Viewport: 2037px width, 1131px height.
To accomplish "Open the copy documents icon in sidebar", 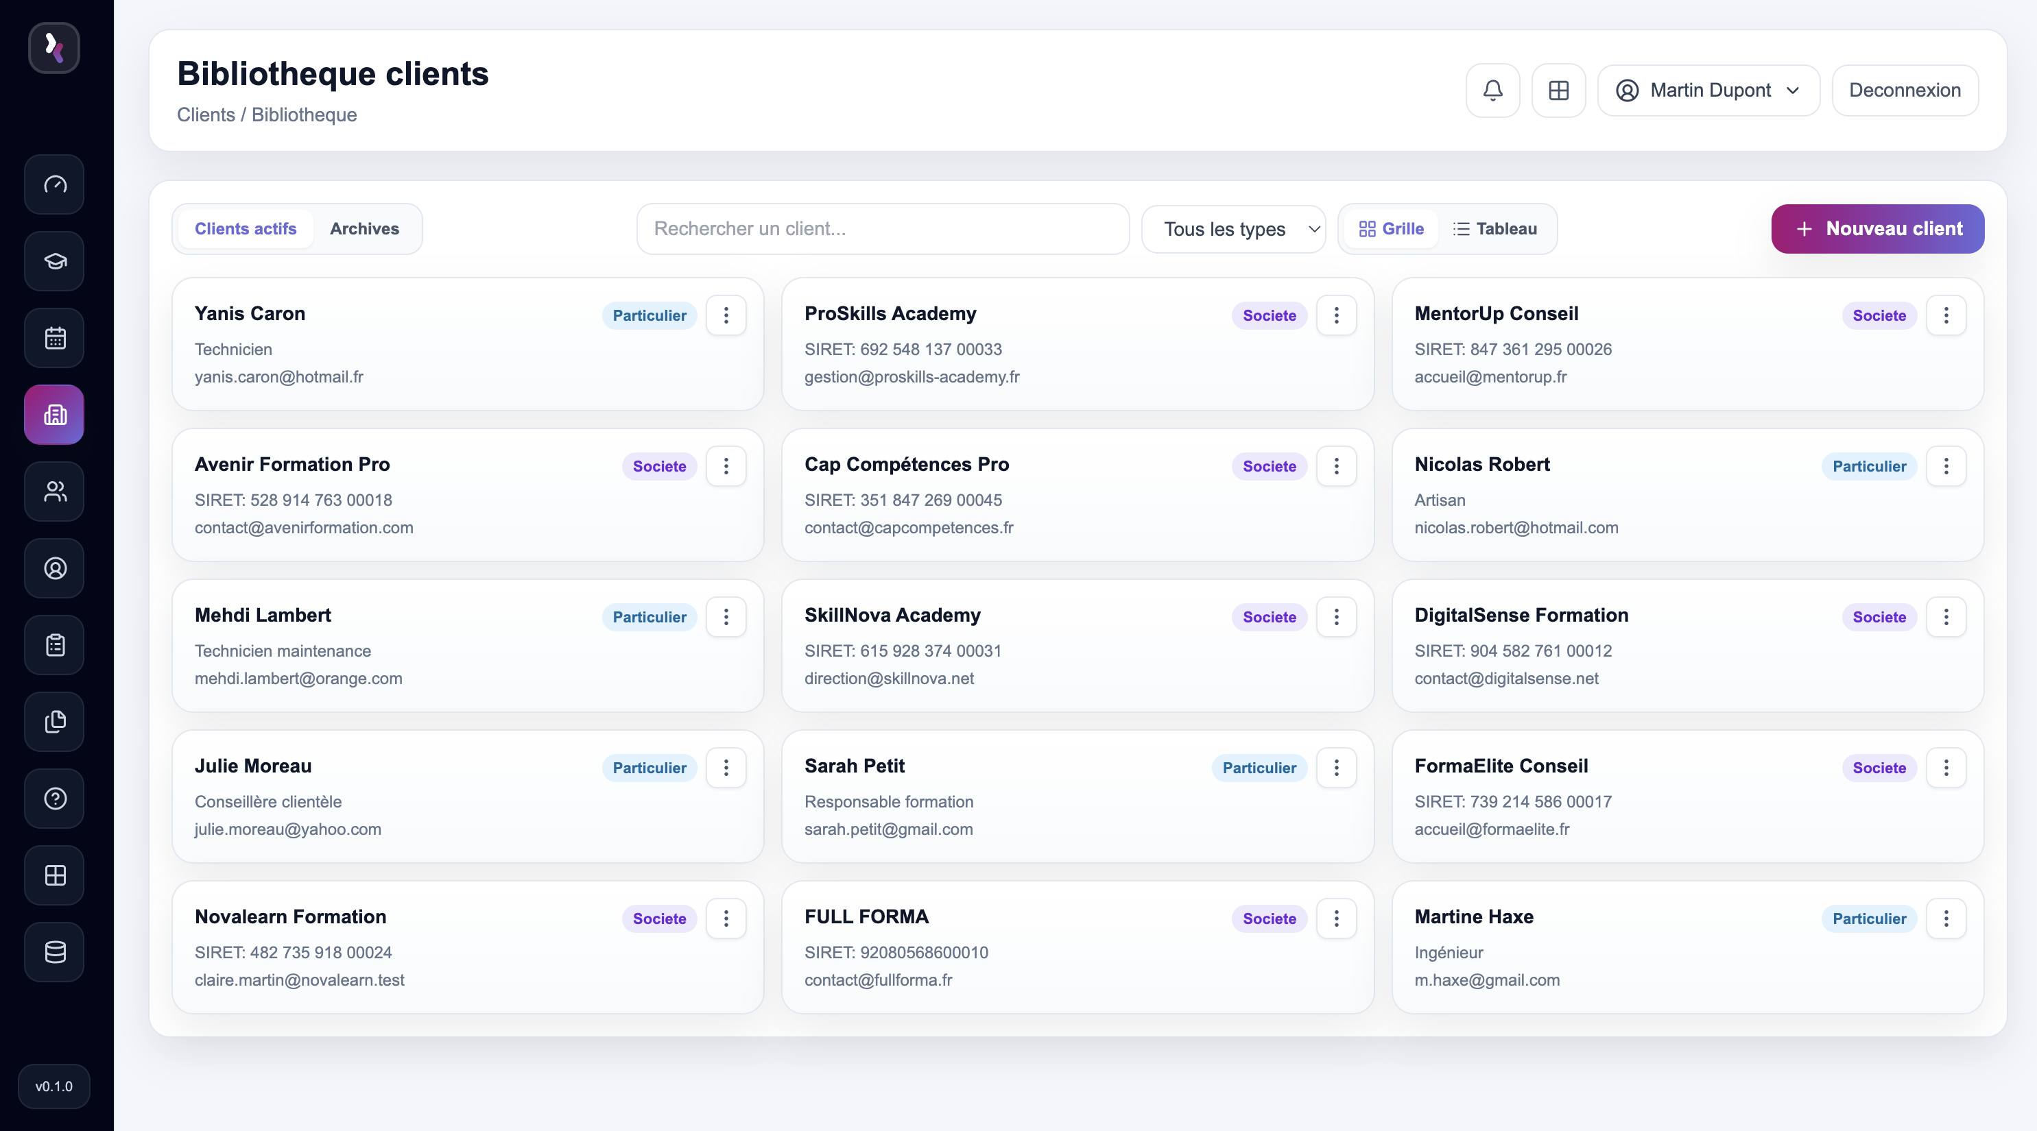I will [x=55, y=722].
